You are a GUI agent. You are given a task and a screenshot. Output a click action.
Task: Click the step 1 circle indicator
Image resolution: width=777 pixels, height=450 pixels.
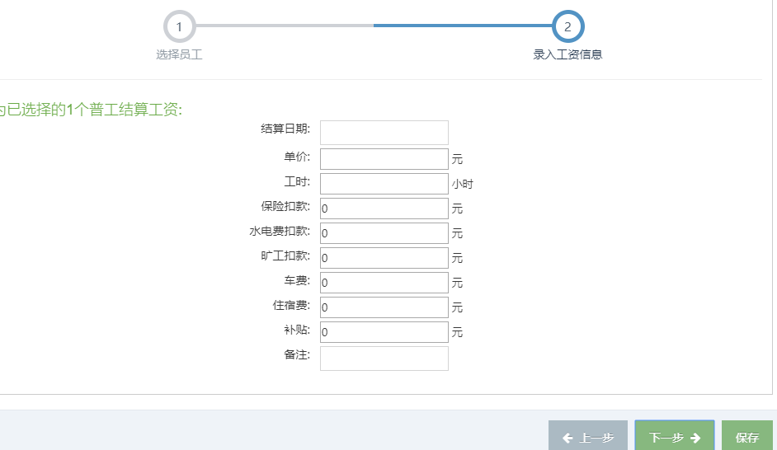click(x=179, y=26)
